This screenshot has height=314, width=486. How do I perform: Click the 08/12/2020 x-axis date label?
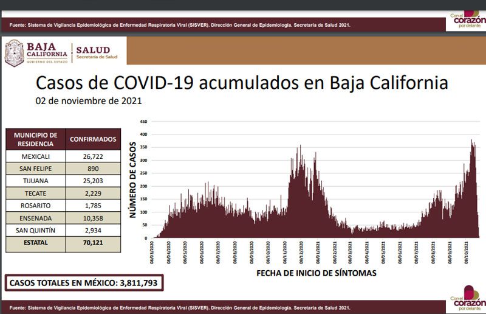pos(301,253)
